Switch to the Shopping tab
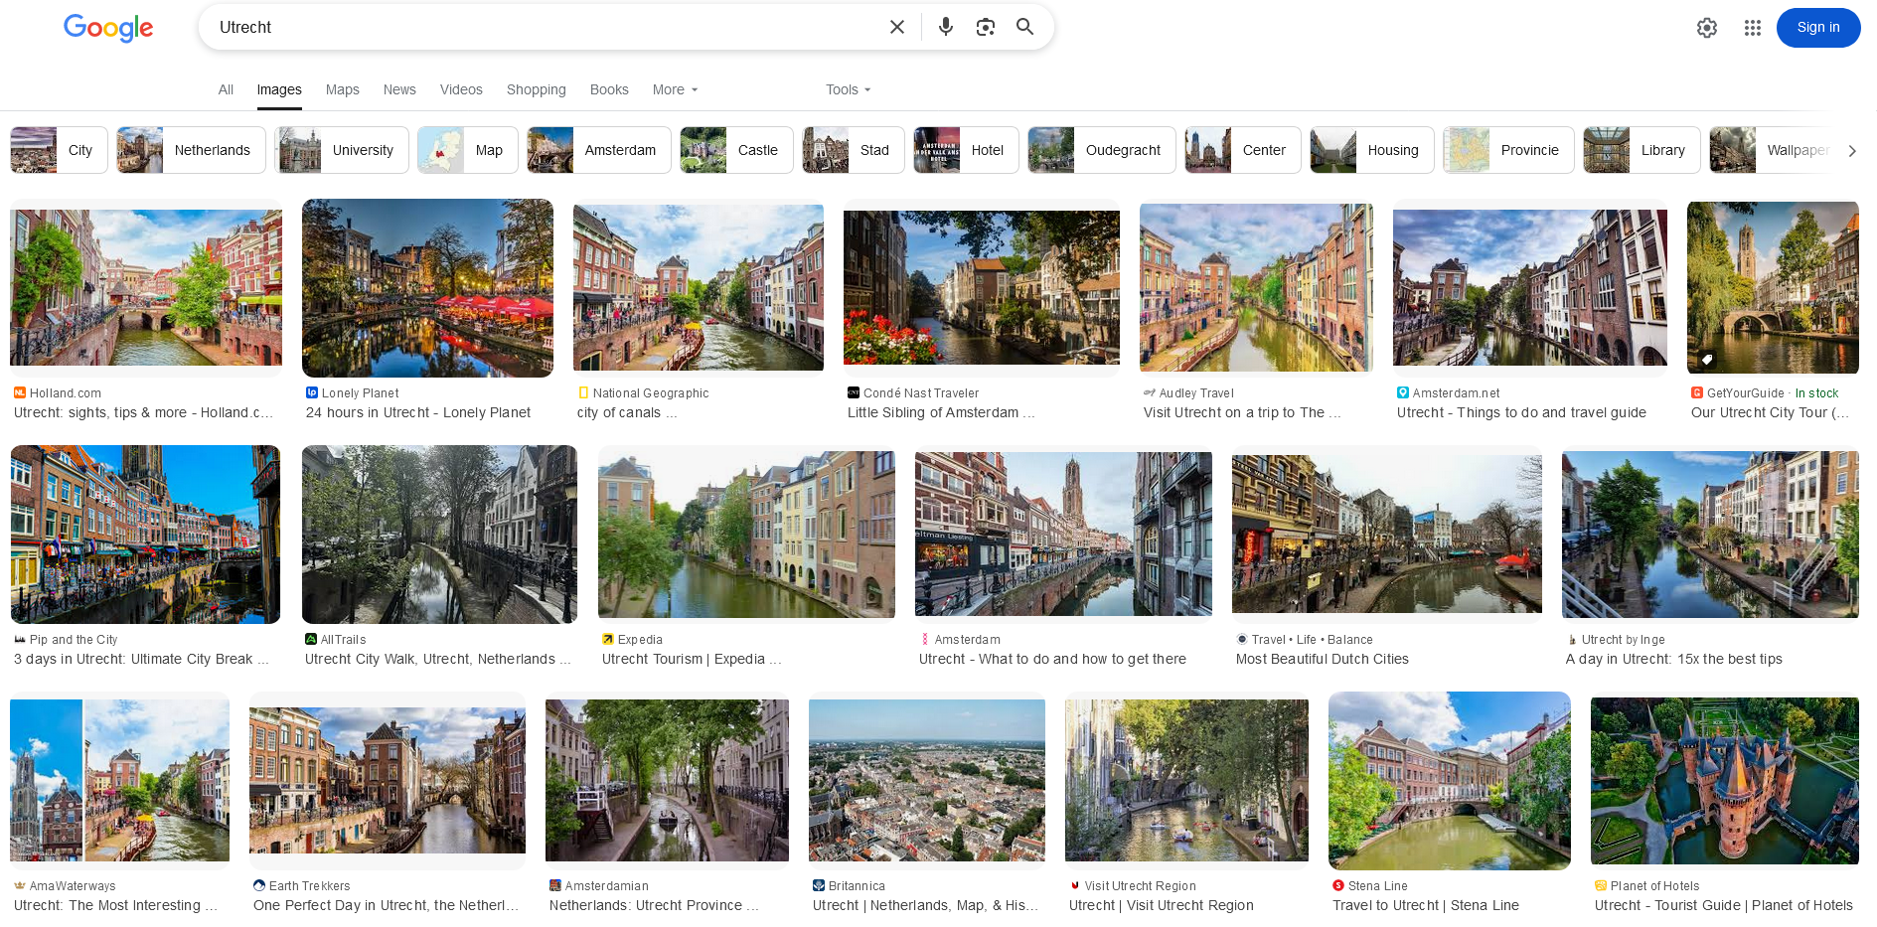The width and height of the screenshot is (1877, 927). coord(536,89)
